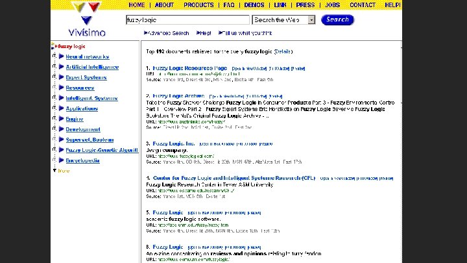467x263 pixels.
Task: Select the Fuzzy Logic-Genetic Algorithm cluster link
Action: pos(102,150)
